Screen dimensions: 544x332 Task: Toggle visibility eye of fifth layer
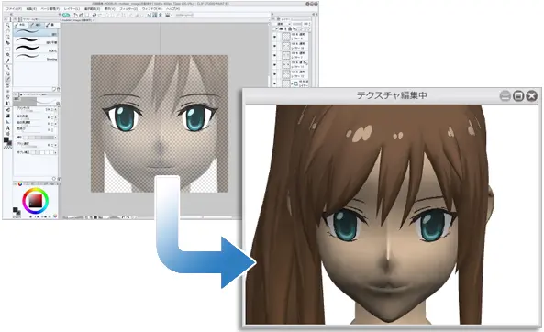click(275, 74)
